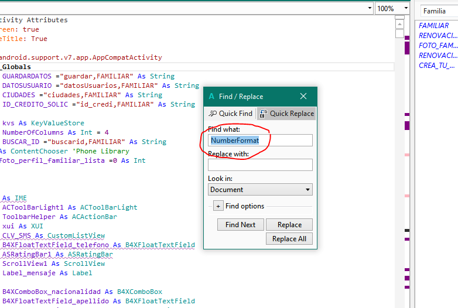Select FAMILIAR in the right list

[433, 26]
